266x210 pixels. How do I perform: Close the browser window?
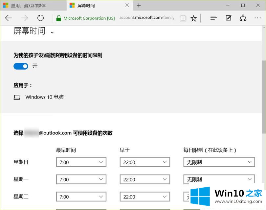coord(258,6)
